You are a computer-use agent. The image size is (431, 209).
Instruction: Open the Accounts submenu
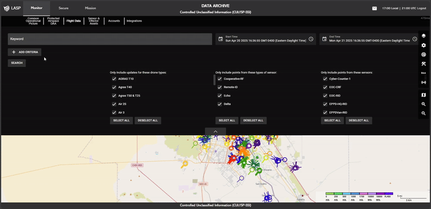coord(114,21)
